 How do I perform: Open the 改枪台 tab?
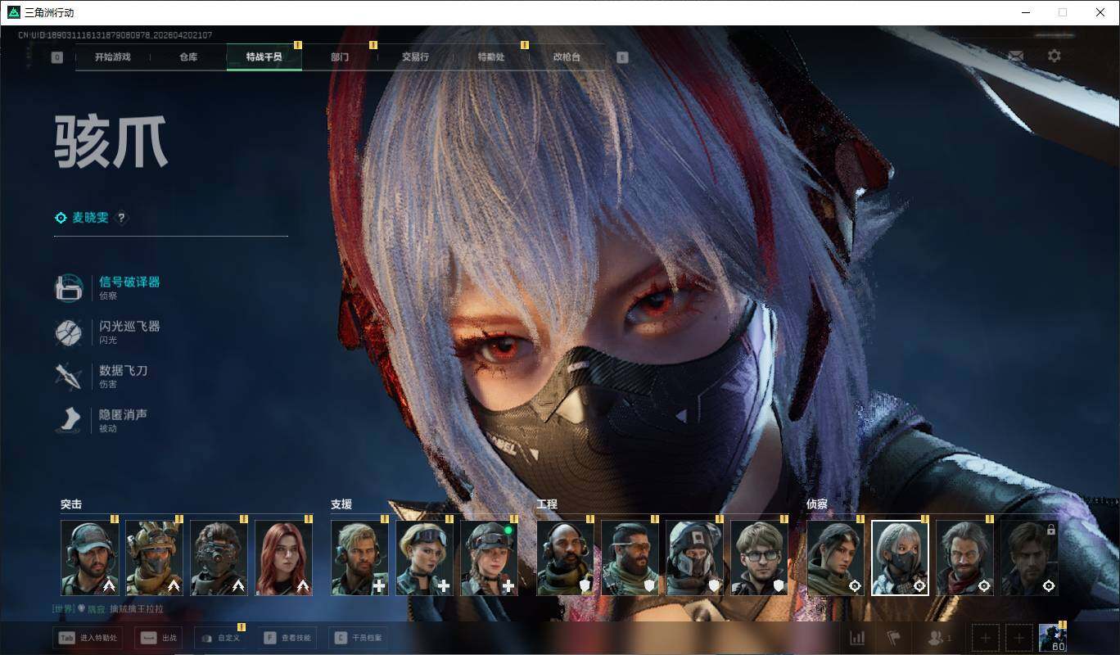567,57
